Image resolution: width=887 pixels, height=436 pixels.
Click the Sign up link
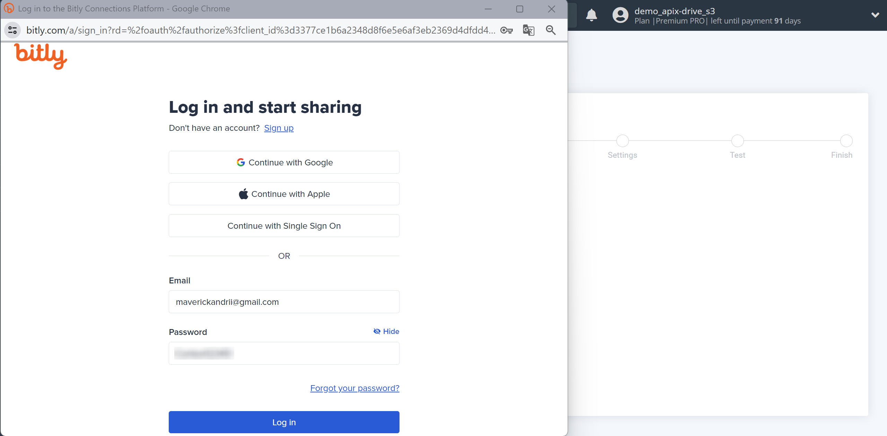click(x=279, y=128)
